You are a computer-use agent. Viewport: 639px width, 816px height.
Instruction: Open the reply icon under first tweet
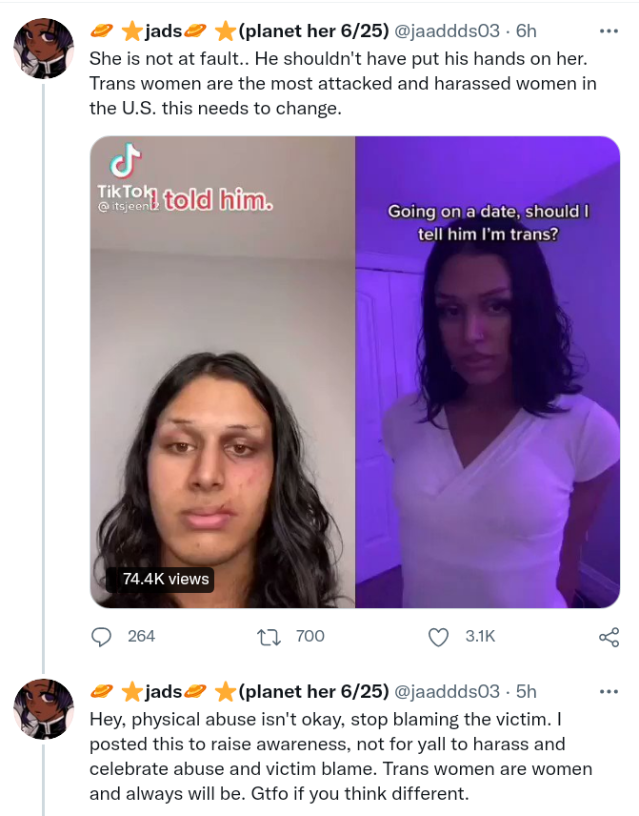[101, 637]
